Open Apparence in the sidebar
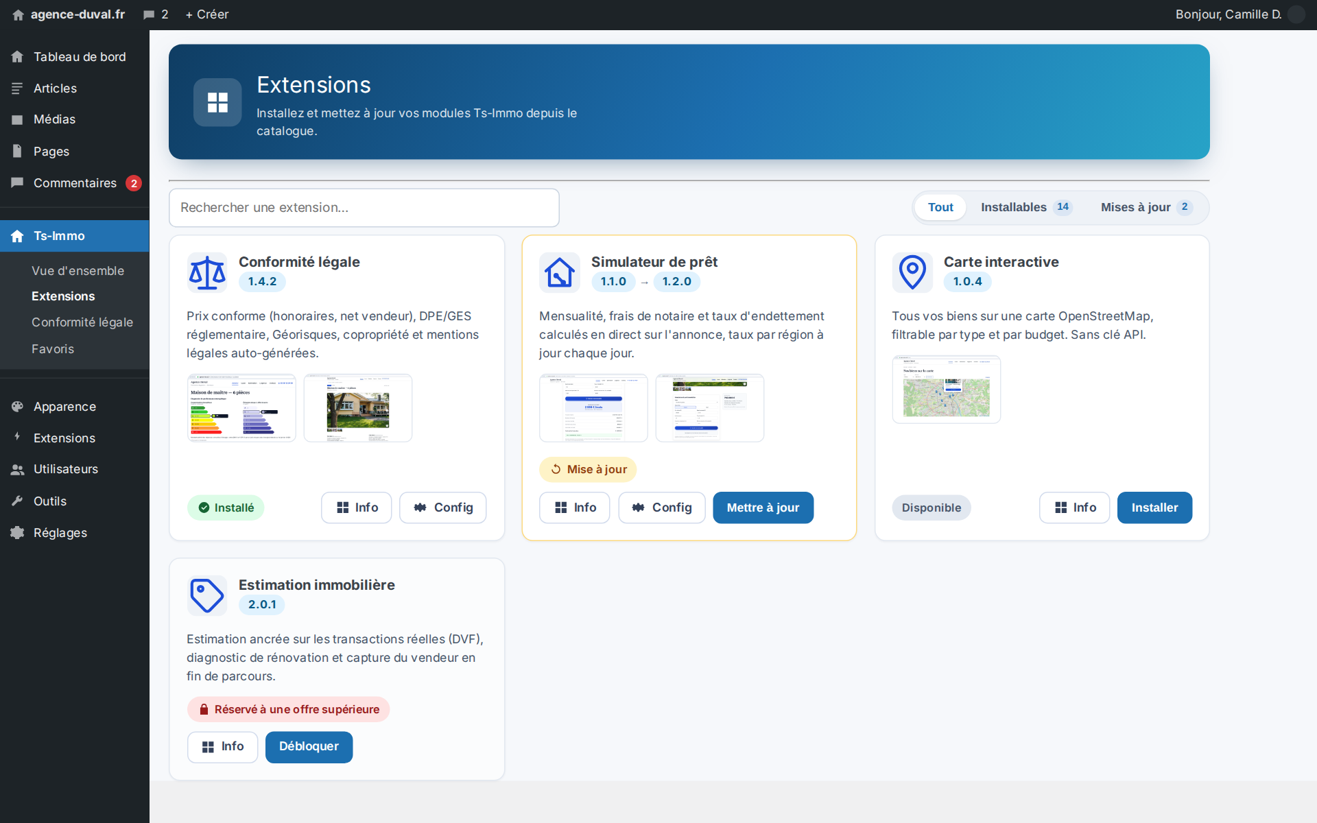The height and width of the screenshot is (823, 1317). (x=74, y=407)
